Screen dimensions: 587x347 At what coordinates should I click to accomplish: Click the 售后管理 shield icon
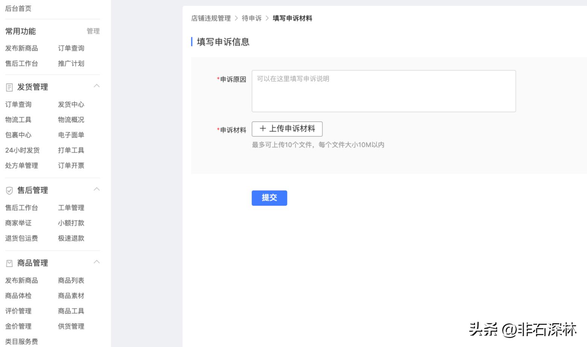9,190
